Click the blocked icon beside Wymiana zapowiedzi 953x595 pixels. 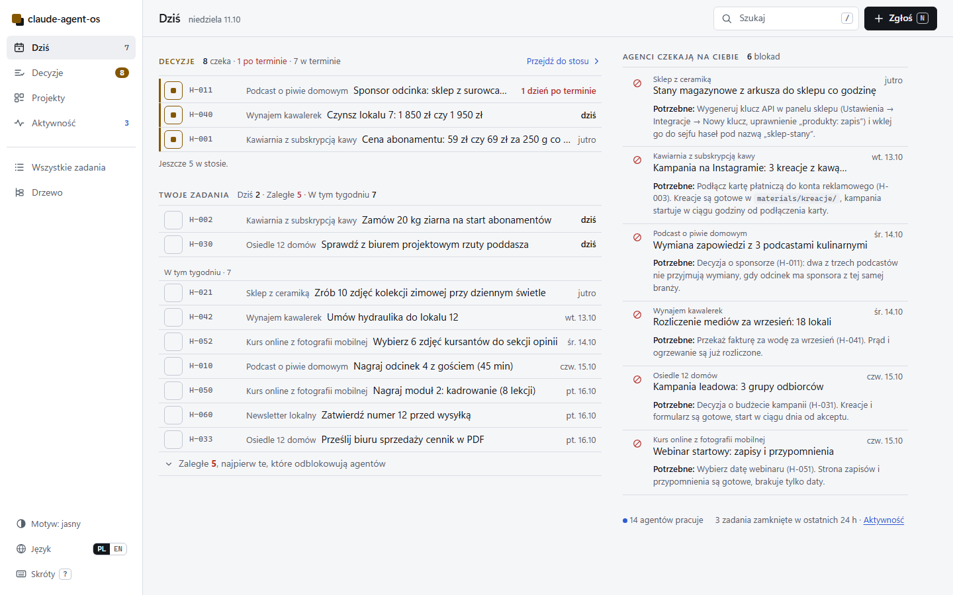[637, 237]
